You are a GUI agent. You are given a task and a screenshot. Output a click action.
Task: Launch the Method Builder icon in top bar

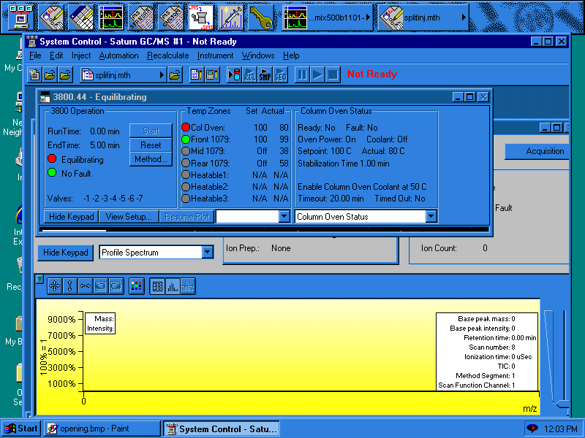click(x=51, y=18)
